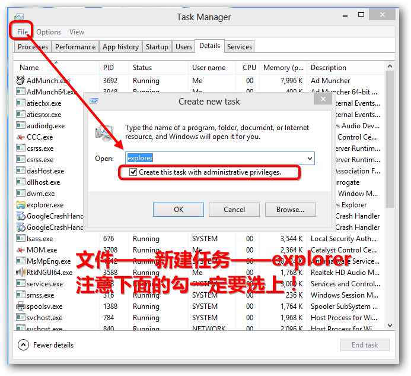Switch to the App history tab
The image size is (411, 376).
pyautogui.click(x=120, y=47)
